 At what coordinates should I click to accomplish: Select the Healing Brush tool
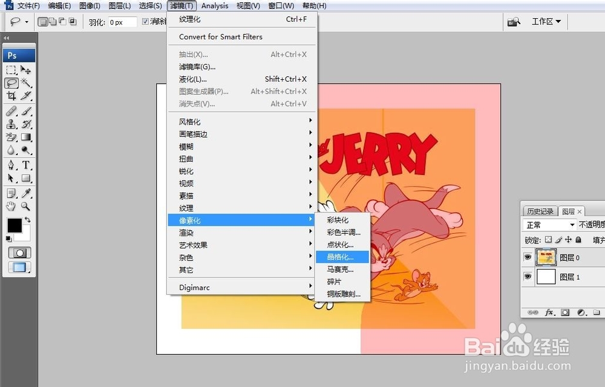coord(11,111)
